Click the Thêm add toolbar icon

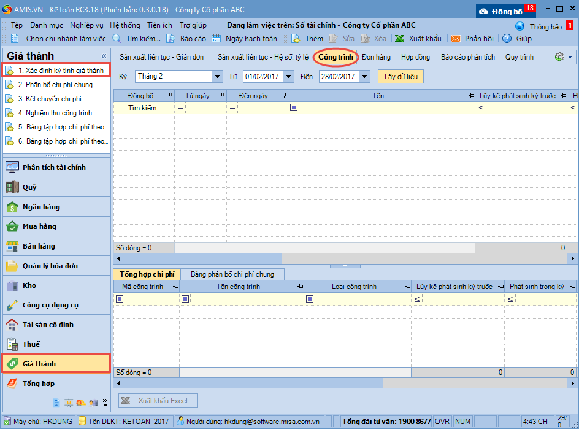[x=296, y=39]
